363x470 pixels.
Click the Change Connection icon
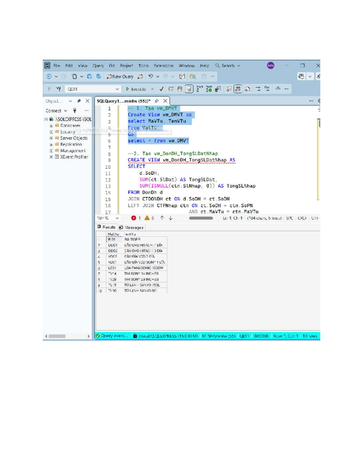58,89
